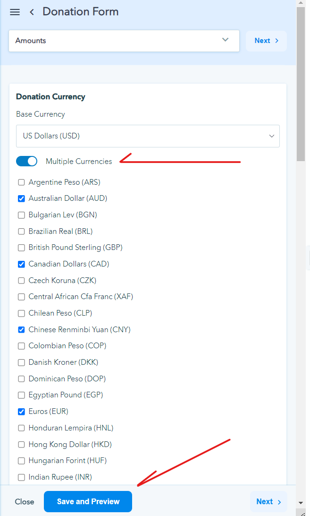The width and height of the screenshot is (310, 516).
Task: Uncheck Chinese Renminbi Yuan (CNY)
Action: [x=21, y=330]
